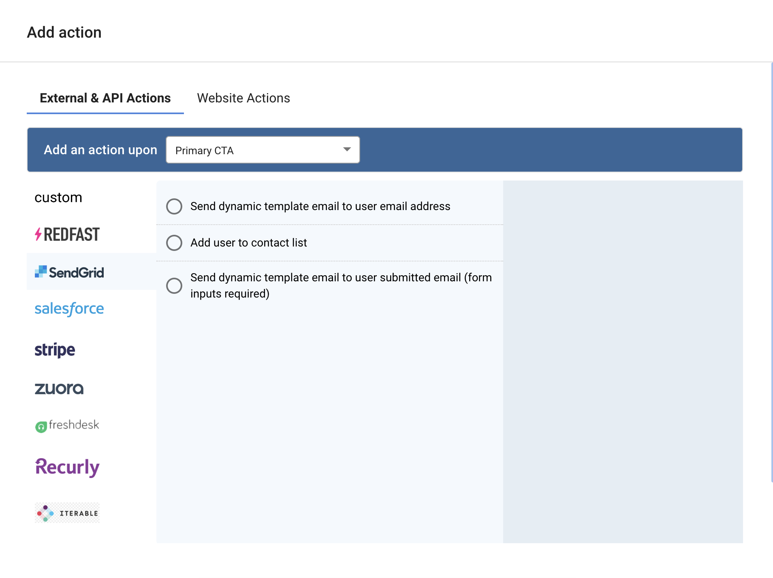Select the REDFAST integration logo
773x578 pixels.
click(x=67, y=234)
